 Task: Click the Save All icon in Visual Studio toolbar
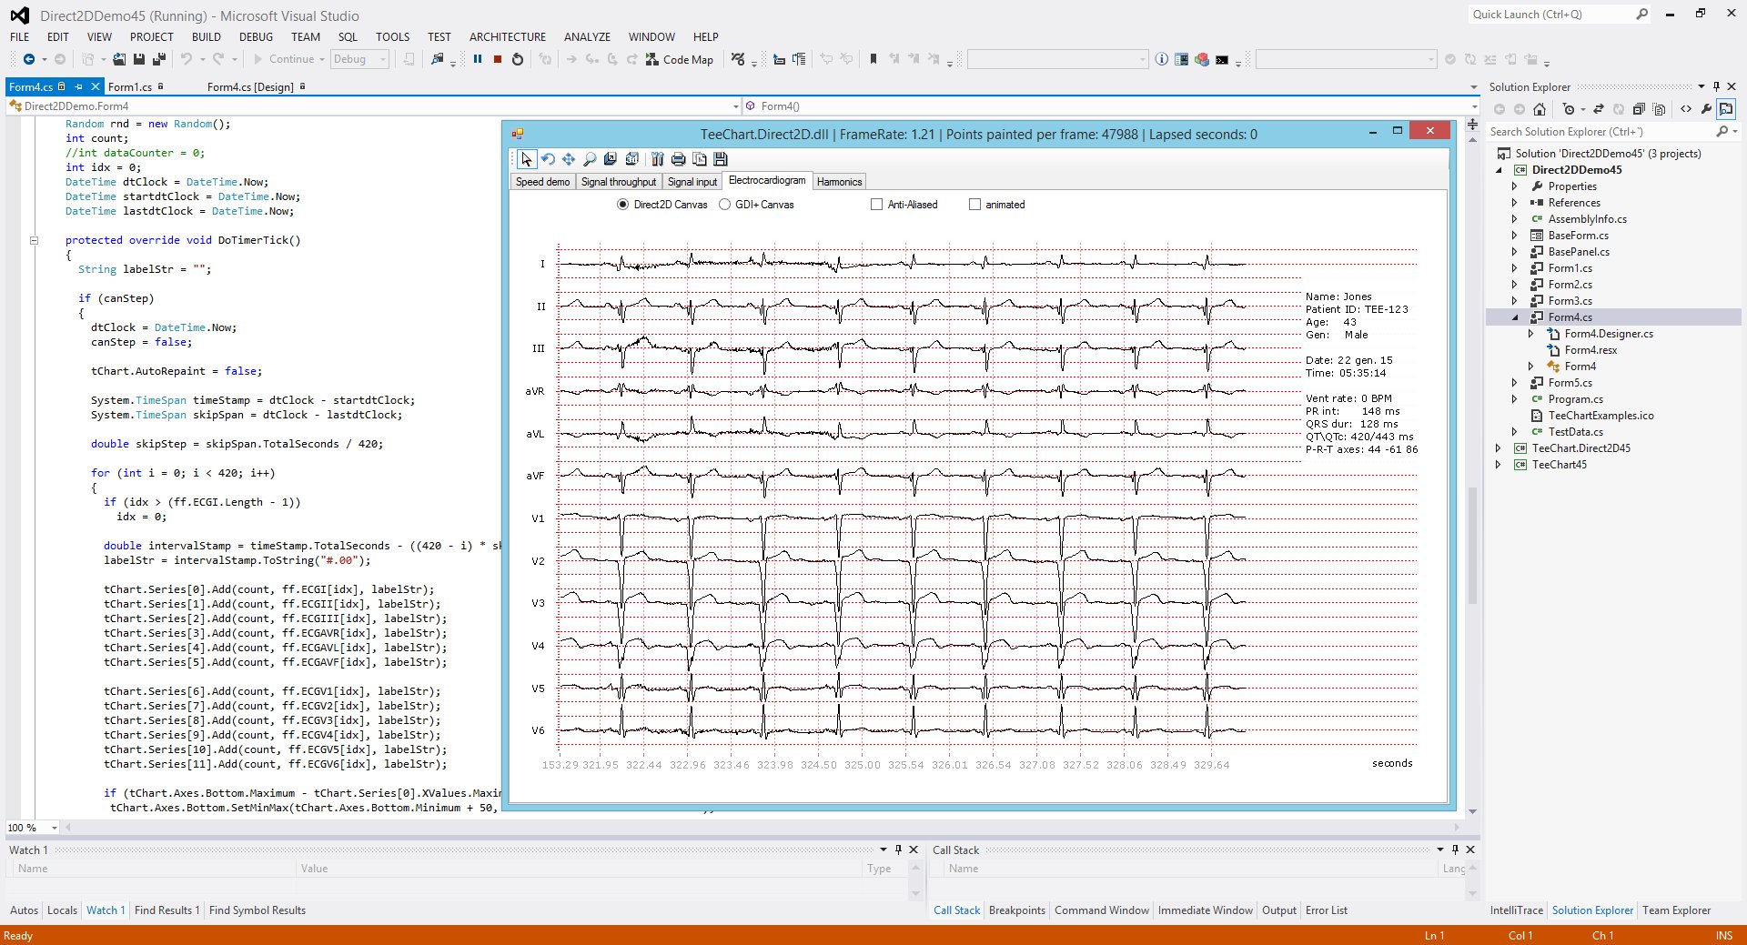(x=159, y=59)
